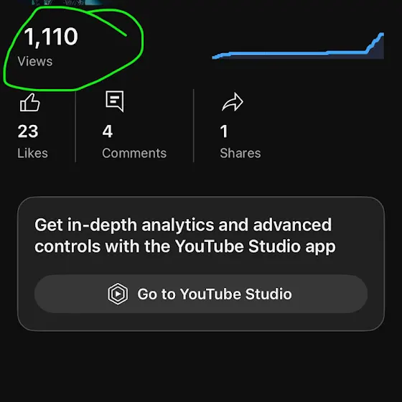Select the 1,110 views count

51,37
